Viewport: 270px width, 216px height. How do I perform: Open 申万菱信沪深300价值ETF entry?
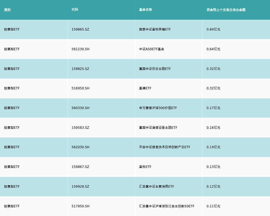tap(158, 108)
